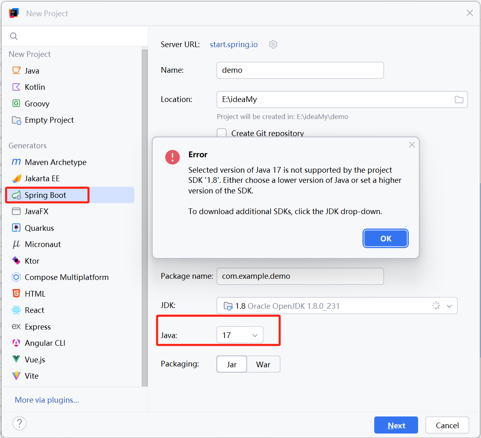The image size is (481, 438).
Task: Click the Java cup icon
Action: click(x=16, y=71)
